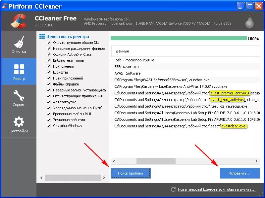
Task: Click the results horizontal scrollbar thumb
Action: (156, 161)
